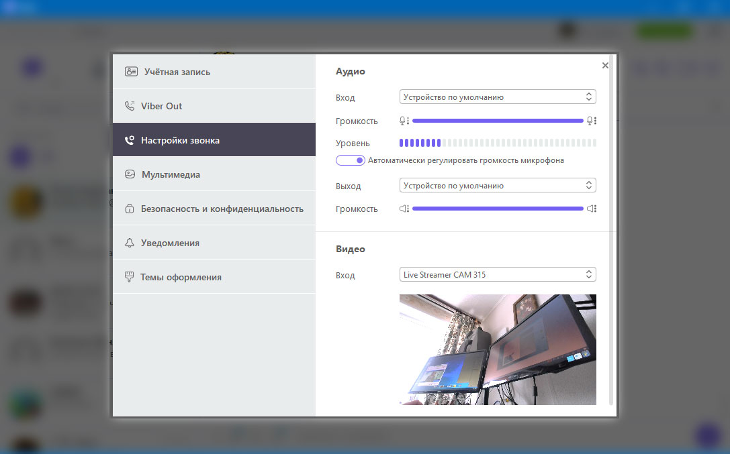This screenshot has width=730, height=454.
Task: Click the microphone Уровень level meter
Action: click(498, 143)
